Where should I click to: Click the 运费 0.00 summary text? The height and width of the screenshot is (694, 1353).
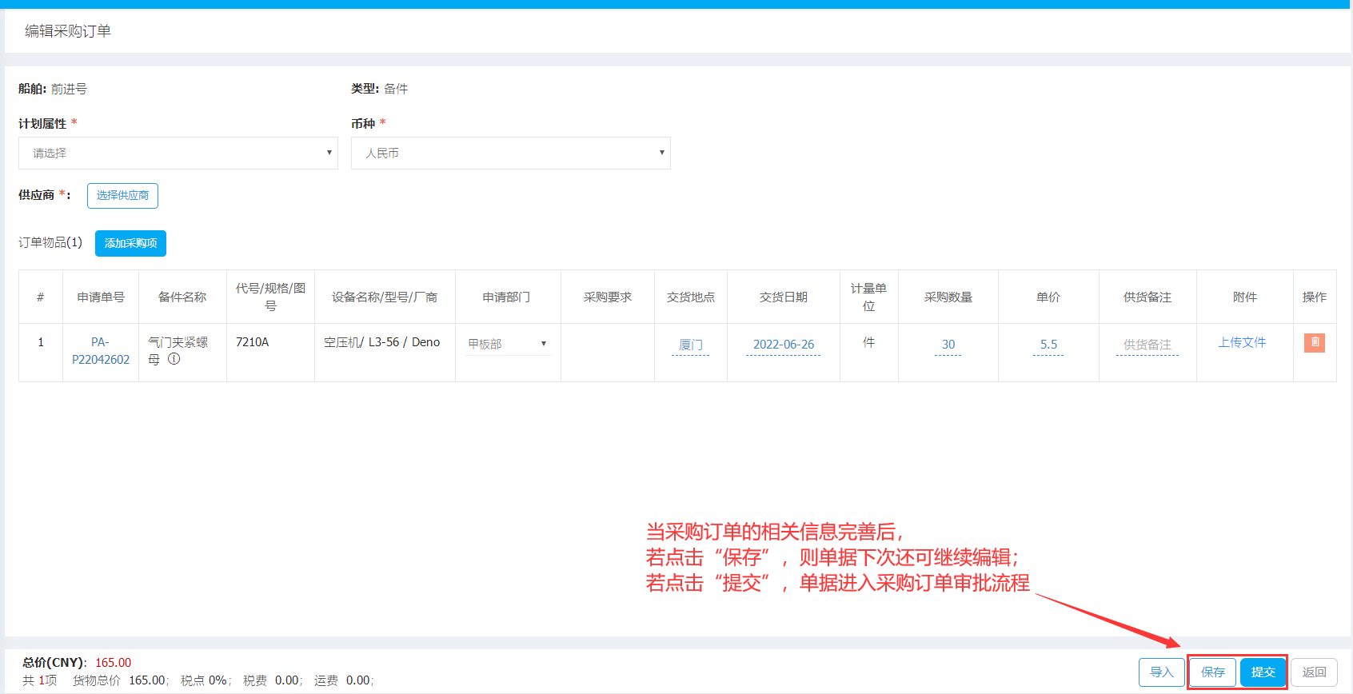[x=344, y=680]
